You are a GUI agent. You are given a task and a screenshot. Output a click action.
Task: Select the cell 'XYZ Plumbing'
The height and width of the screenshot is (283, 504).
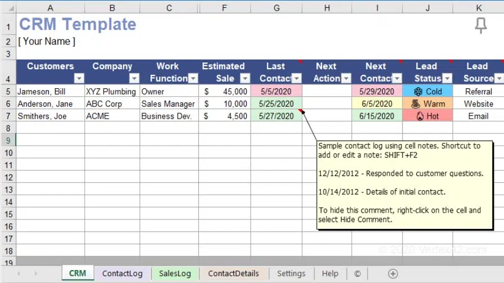112,92
